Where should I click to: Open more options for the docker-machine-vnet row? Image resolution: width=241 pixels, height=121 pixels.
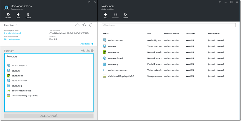[231, 71]
